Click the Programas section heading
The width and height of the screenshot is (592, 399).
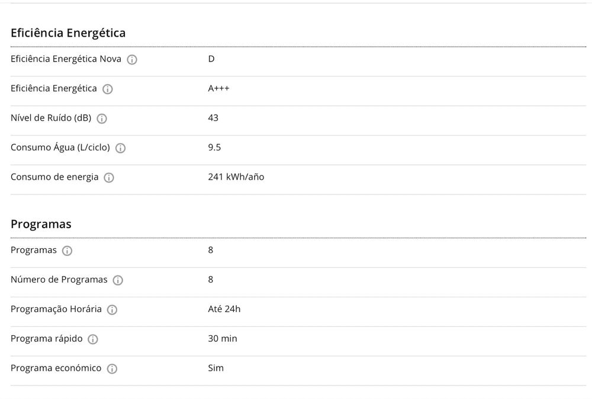coord(41,224)
